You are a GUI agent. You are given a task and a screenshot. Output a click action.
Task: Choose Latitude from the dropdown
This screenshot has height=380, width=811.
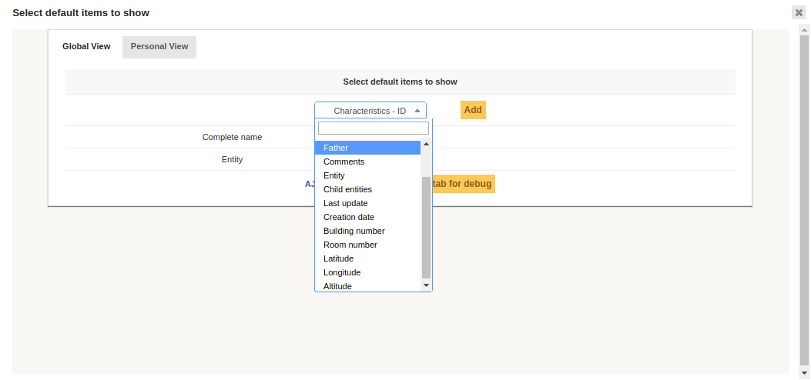point(367,258)
